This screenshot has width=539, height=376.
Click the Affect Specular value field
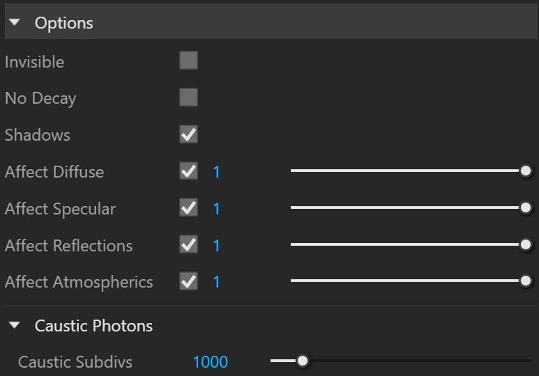[216, 208]
